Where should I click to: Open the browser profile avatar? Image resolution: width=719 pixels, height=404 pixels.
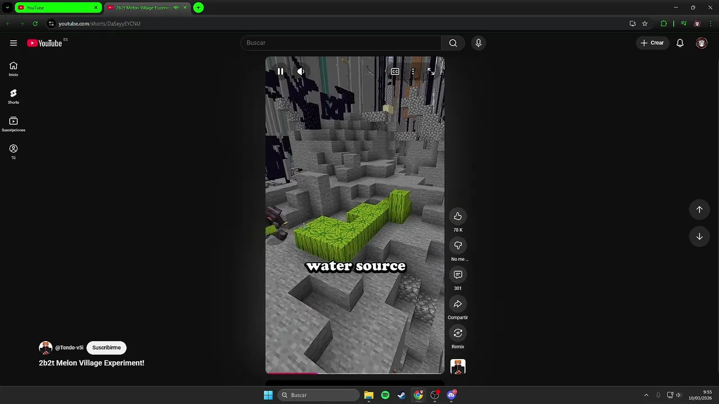click(x=697, y=24)
